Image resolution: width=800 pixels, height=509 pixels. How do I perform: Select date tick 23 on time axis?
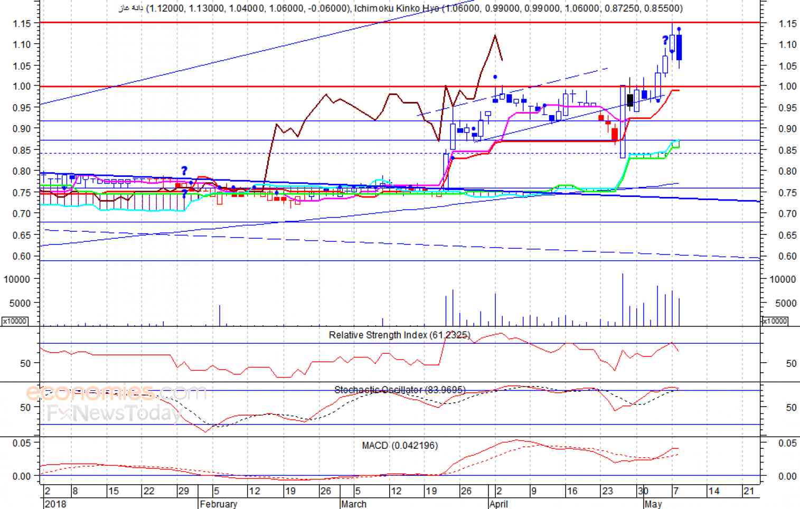click(x=607, y=491)
